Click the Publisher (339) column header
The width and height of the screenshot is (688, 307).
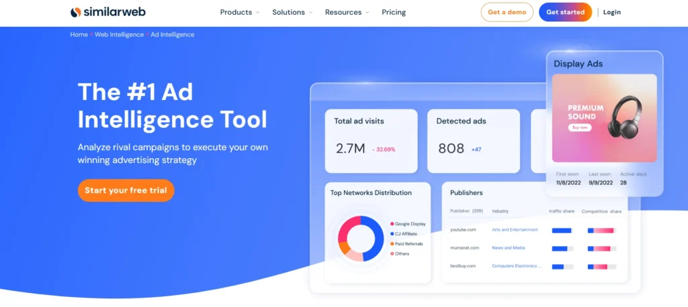[x=466, y=211]
